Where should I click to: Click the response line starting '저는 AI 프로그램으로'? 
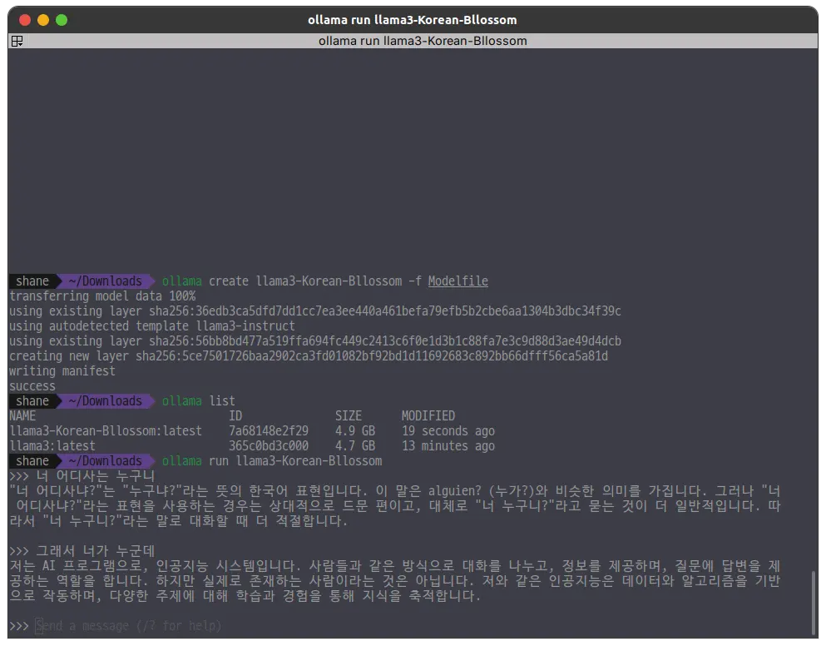pos(394,566)
